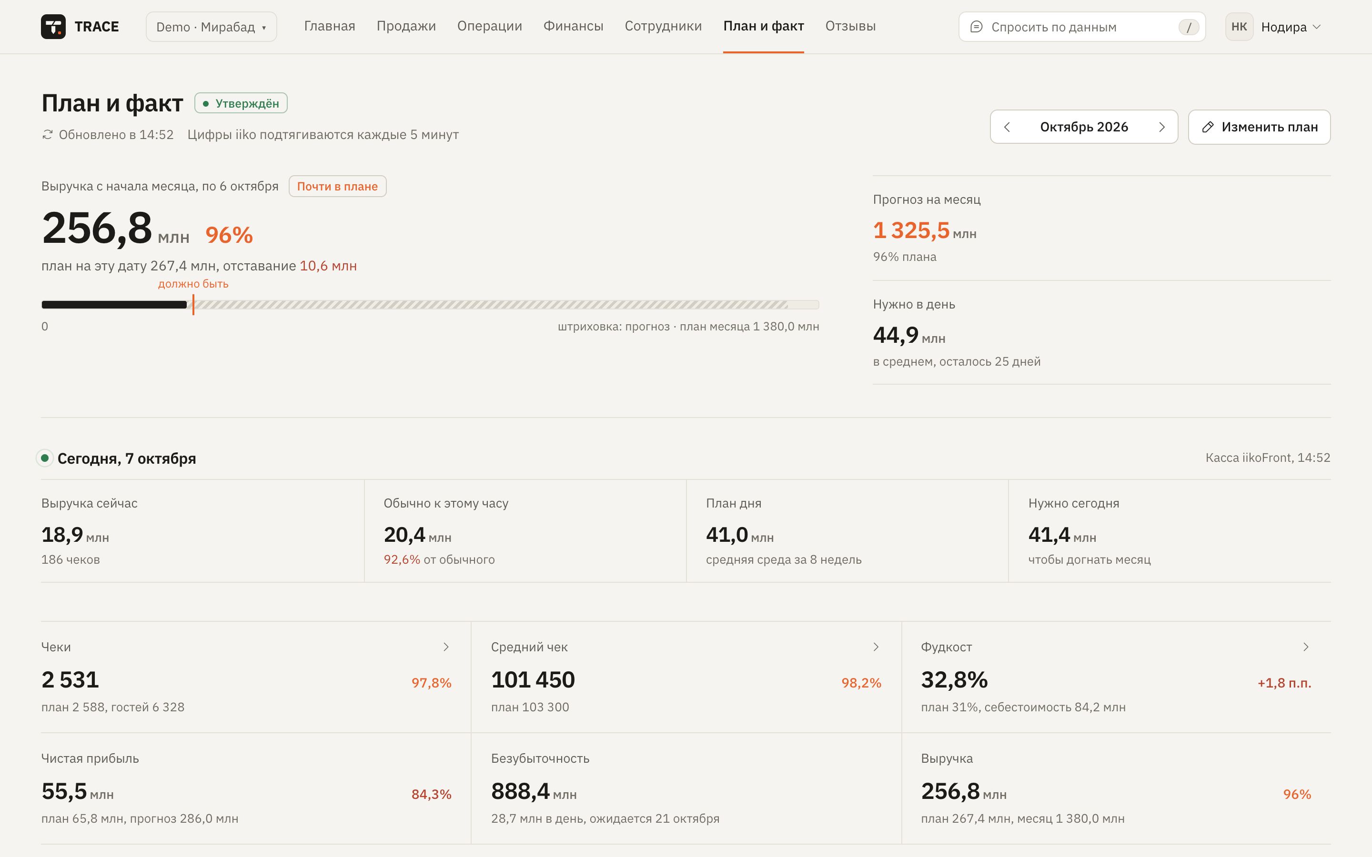This screenshot has height=857, width=1372.
Task: Click the Чистая прибыль value 55,5 млн
Action: tap(78, 791)
